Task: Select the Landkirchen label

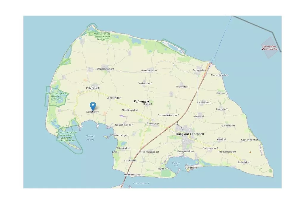Action: click(x=152, y=123)
